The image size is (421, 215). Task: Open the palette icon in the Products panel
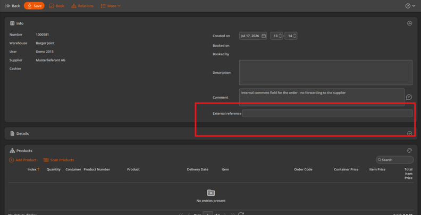click(409, 150)
